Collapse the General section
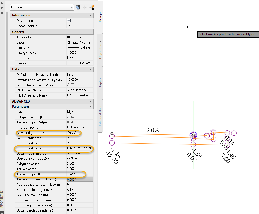259x214 pixels. tap(90, 32)
